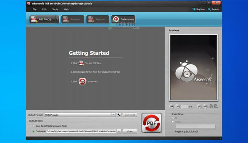Go to the previous page in preview
The height and width of the screenshot is (143, 248).
(x=178, y=107)
